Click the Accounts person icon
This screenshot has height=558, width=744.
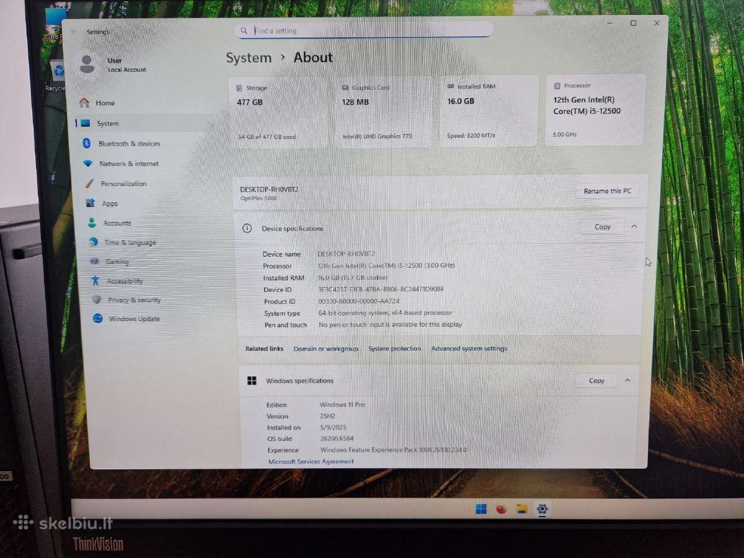pos(92,223)
